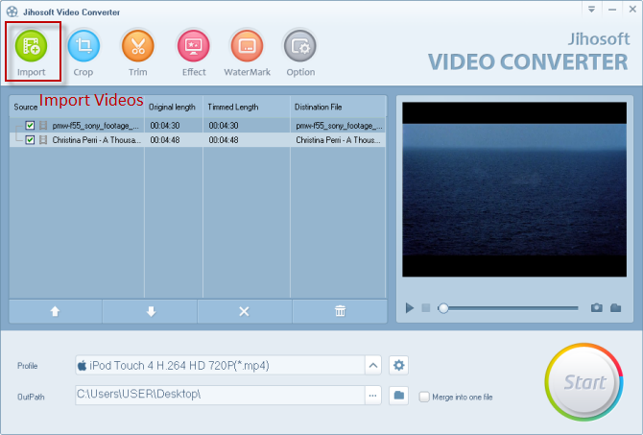Enable Merge into one file
This screenshot has width=643, height=435.
tap(424, 396)
